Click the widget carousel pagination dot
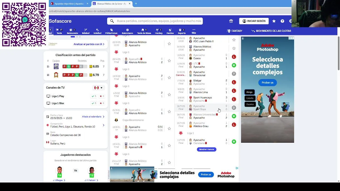Screen dimensions: 340x191 (x=73, y=37)
